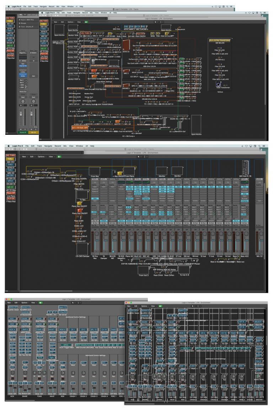
Task: Select the 'From Res' monitor object
Action: (x=95, y=171)
